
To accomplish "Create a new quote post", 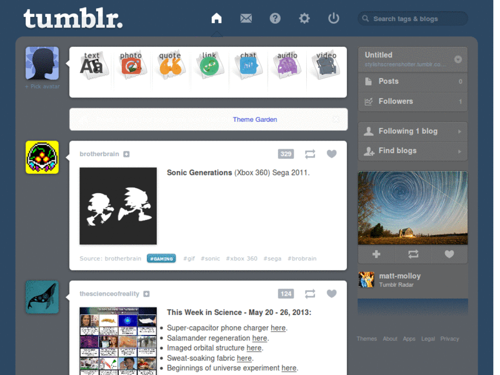I will click(171, 66).
